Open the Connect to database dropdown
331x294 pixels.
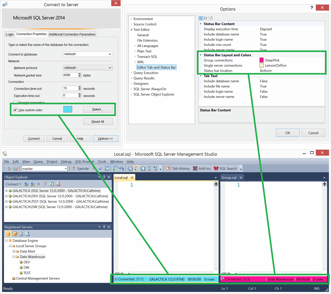[x=87, y=54]
